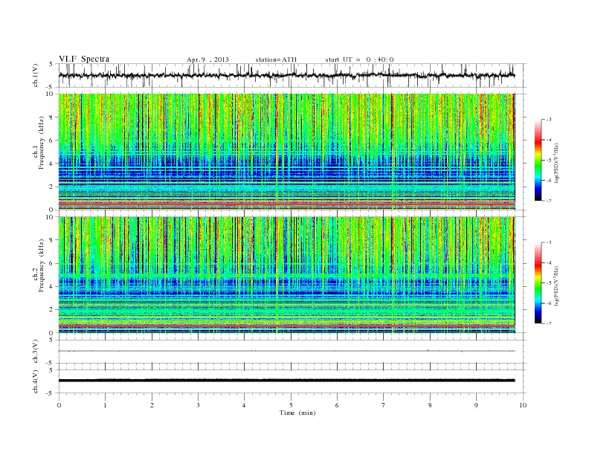Image resolution: width=589 pixels, height=455 pixels.
Task: Click time axis tick label "6"
Action: coord(337,405)
